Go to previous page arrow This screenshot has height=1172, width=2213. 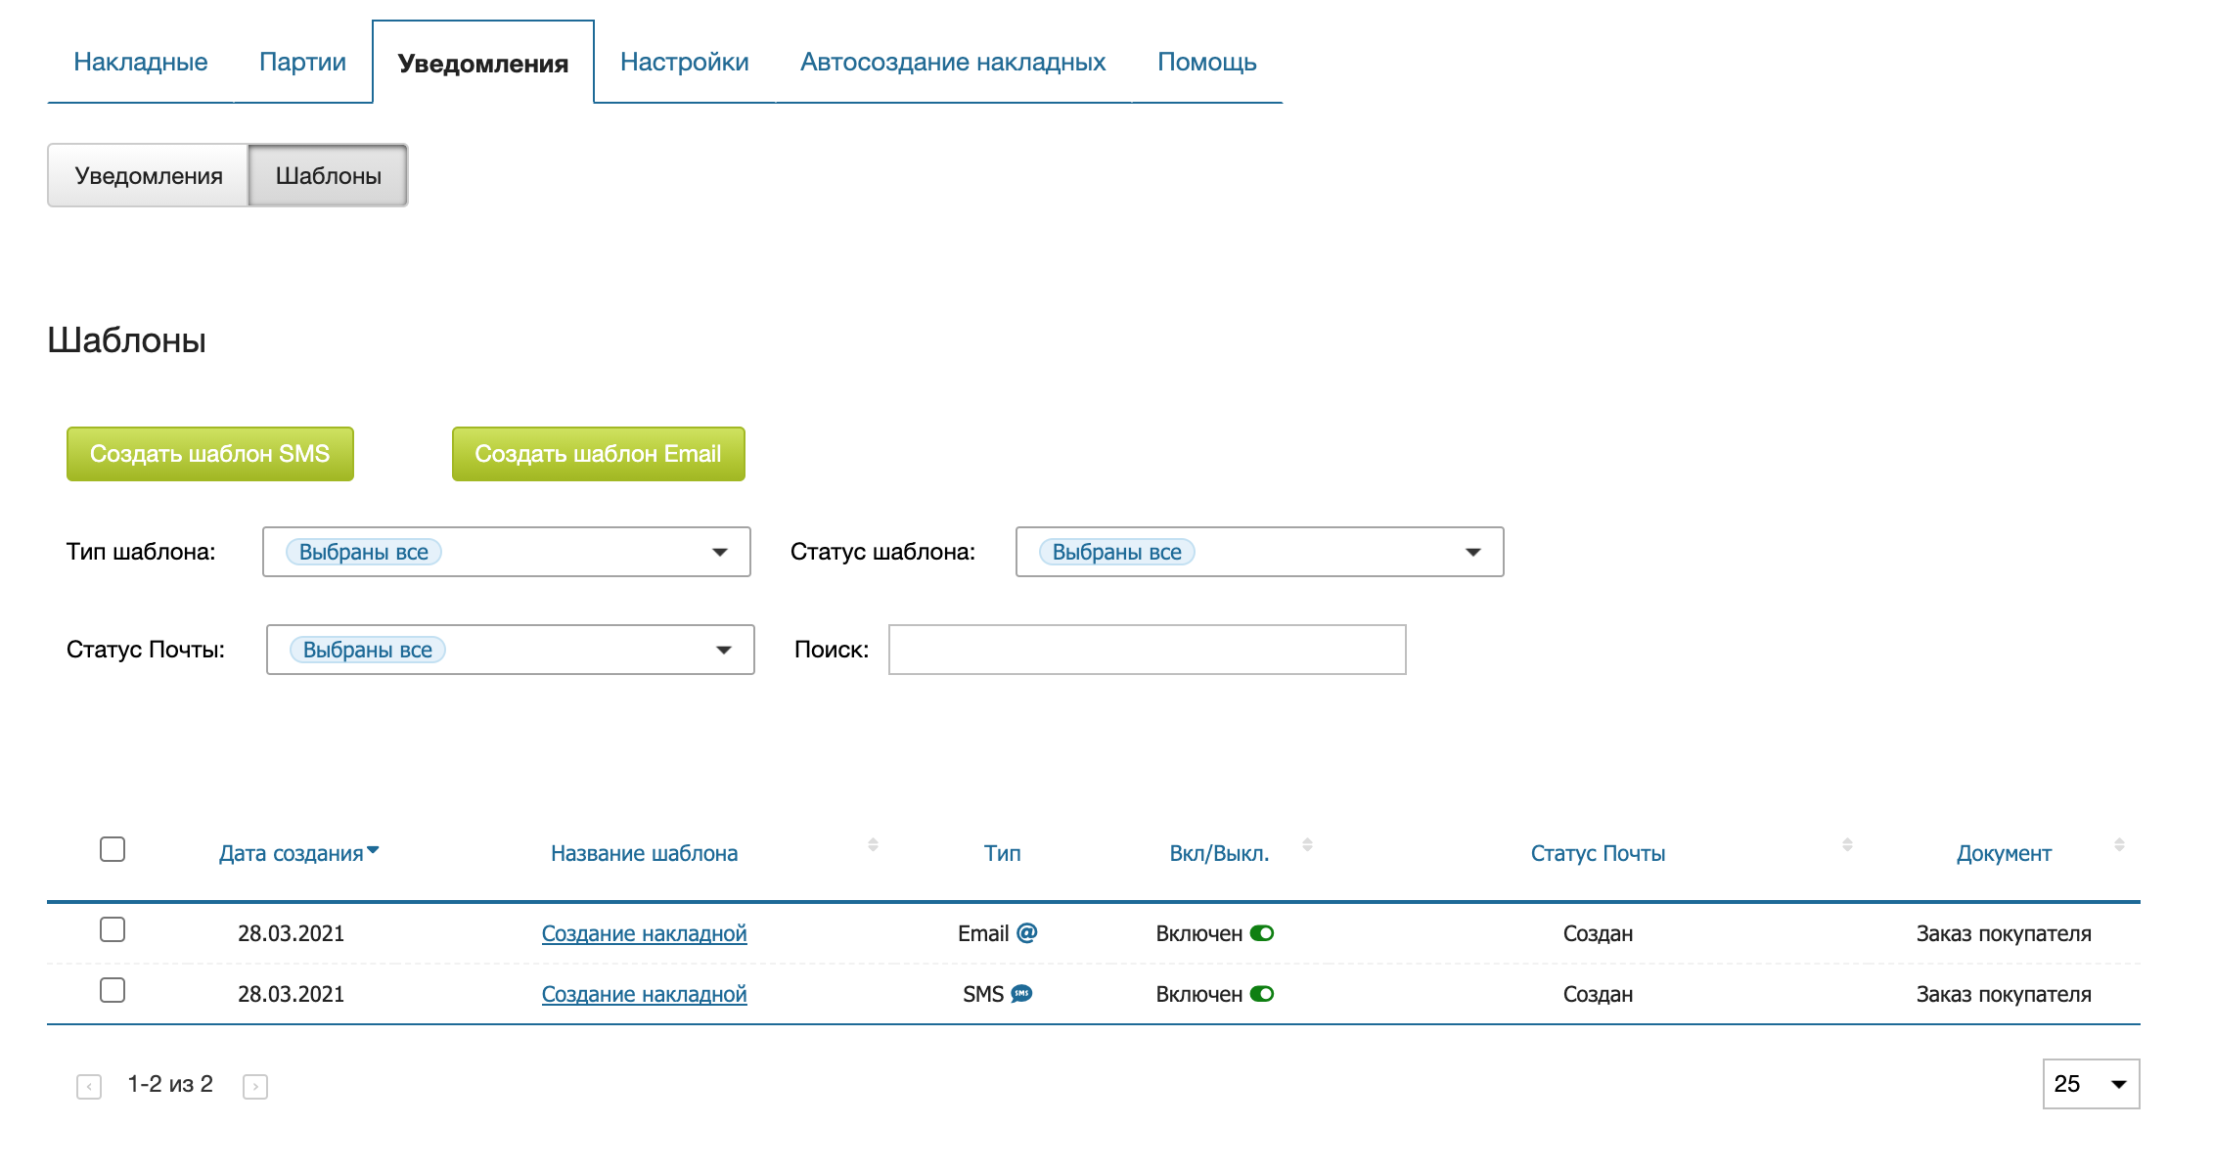pyautogui.click(x=89, y=1086)
